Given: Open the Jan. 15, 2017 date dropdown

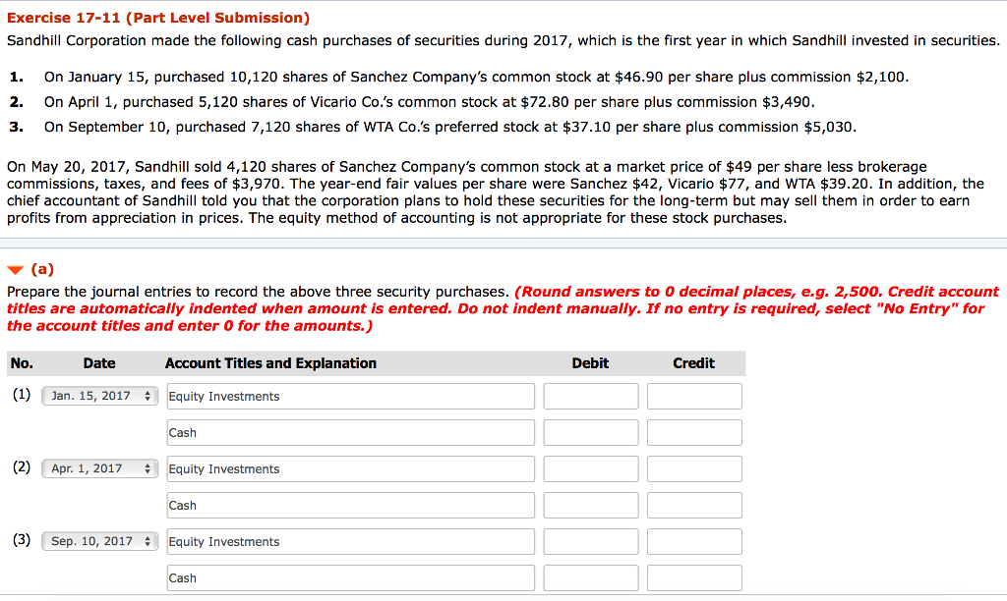Looking at the screenshot, I should [x=99, y=396].
